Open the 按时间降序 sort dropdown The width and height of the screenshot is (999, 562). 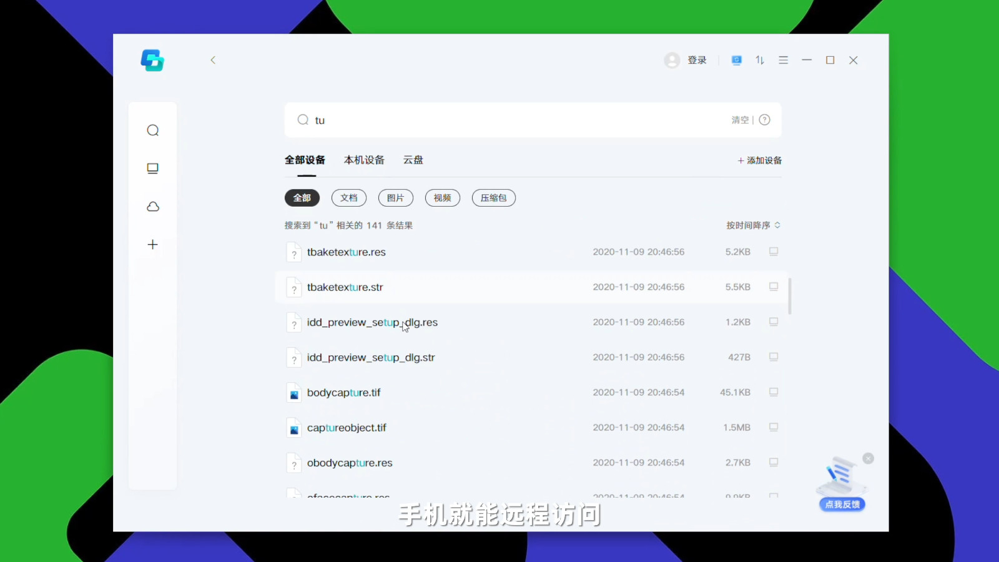pos(753,225)
